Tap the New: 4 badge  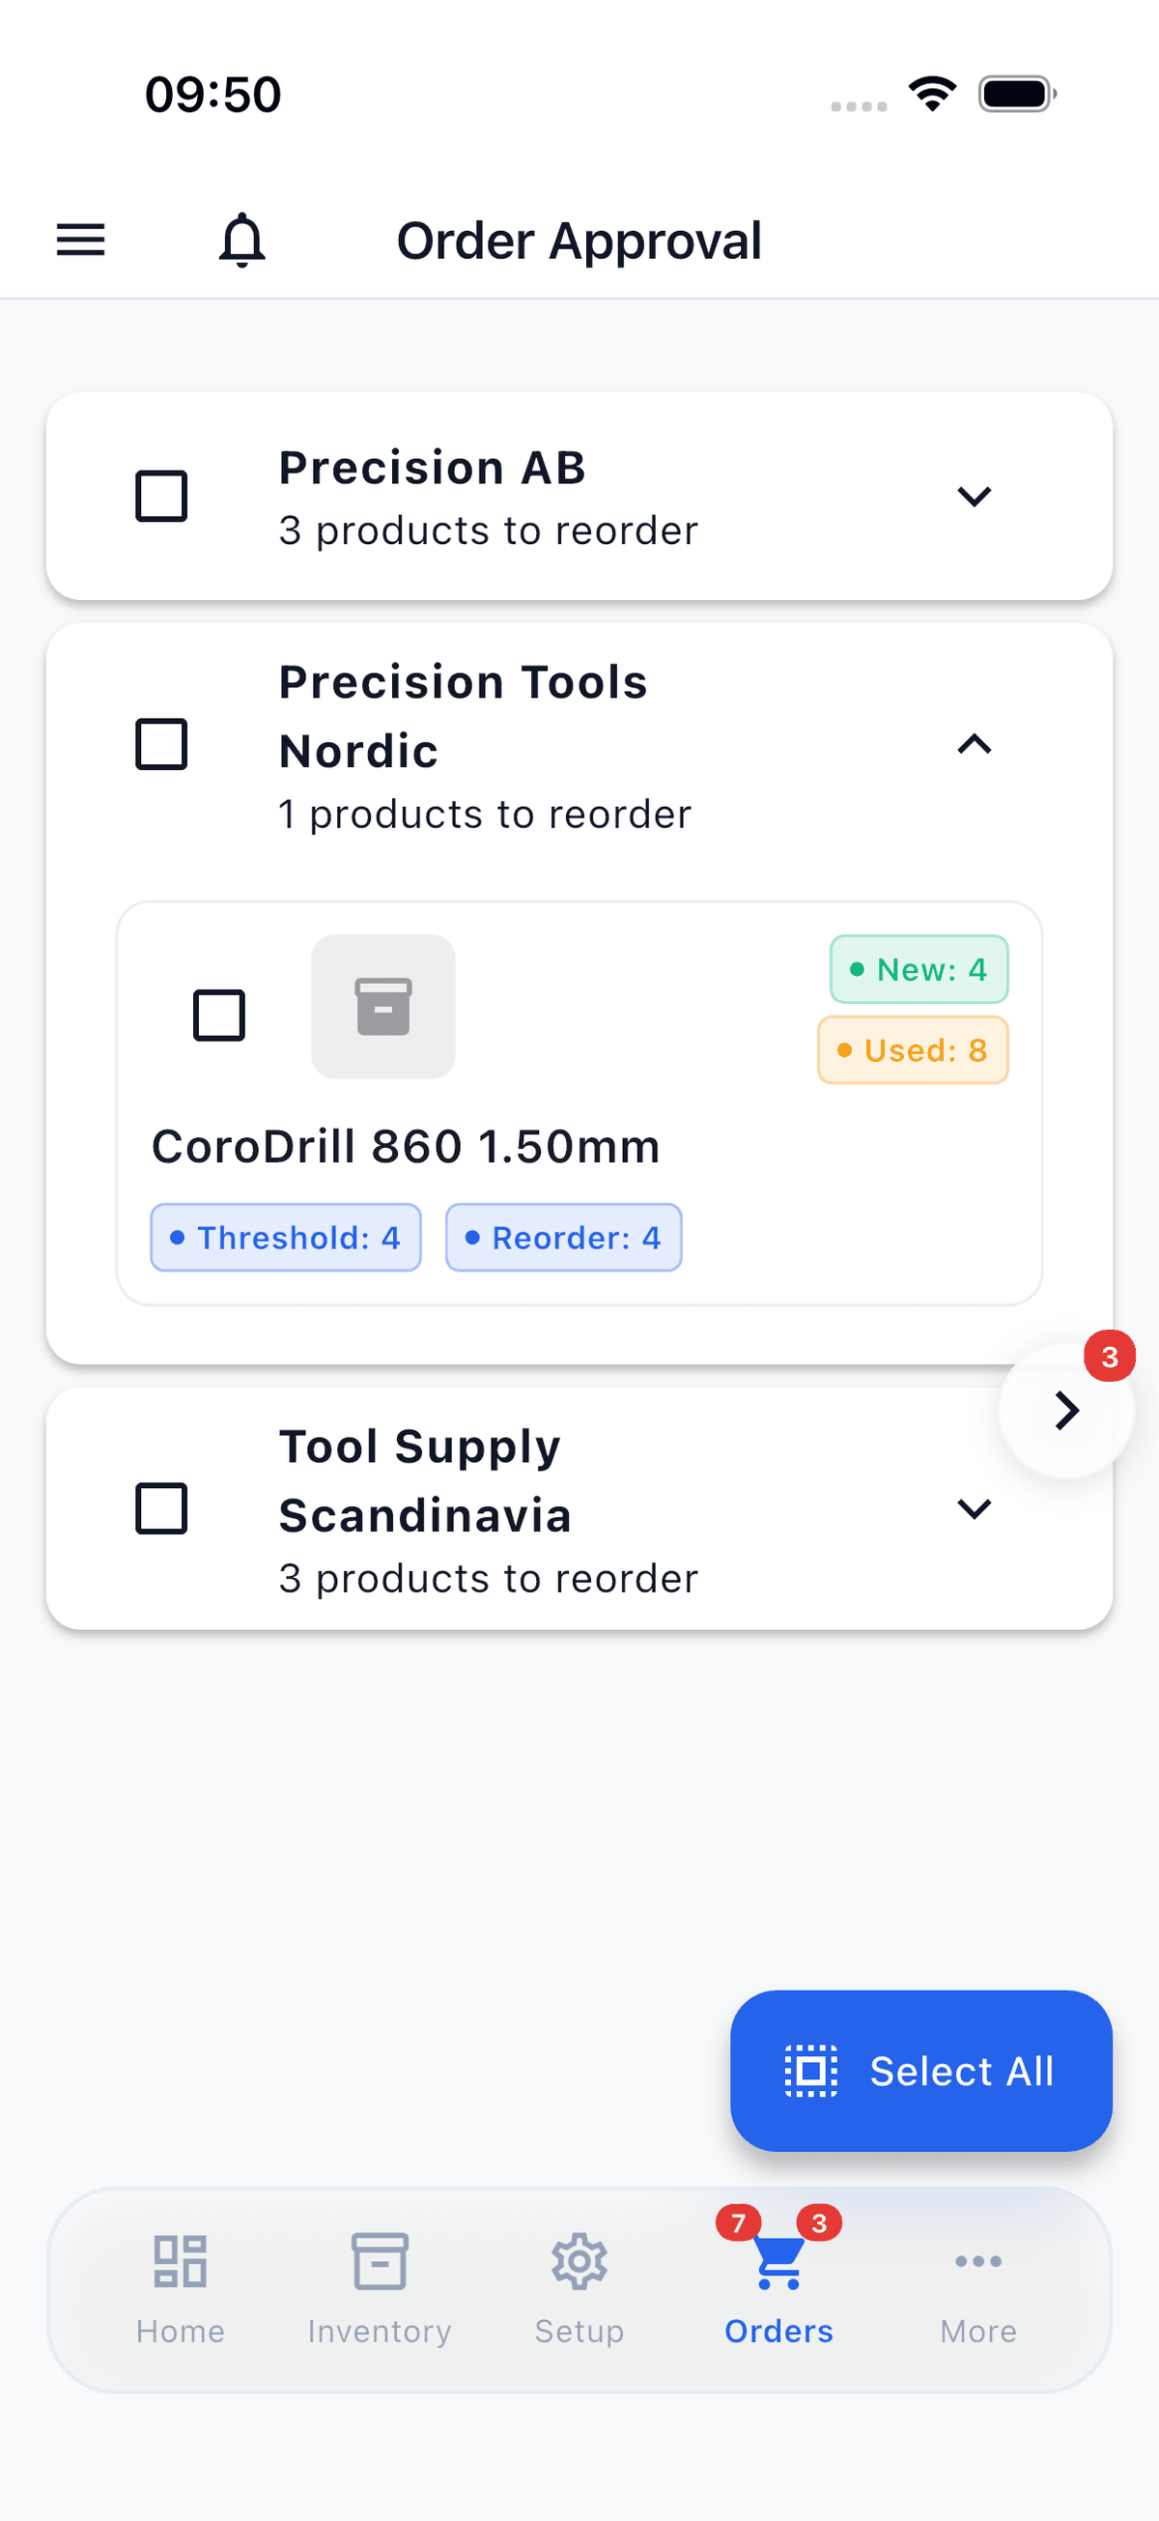(919, 969)
